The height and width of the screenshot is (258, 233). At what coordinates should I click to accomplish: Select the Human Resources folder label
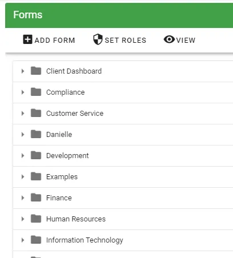76,219
